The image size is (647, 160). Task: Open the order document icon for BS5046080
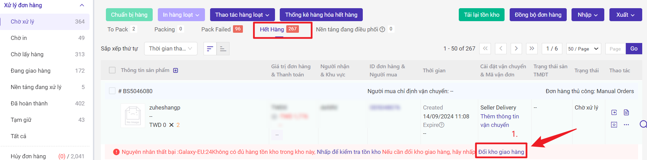626,112
